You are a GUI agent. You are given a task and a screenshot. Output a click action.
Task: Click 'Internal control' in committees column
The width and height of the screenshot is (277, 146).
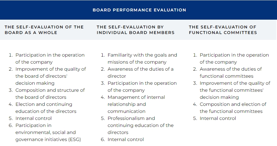(x=218, y=118)
